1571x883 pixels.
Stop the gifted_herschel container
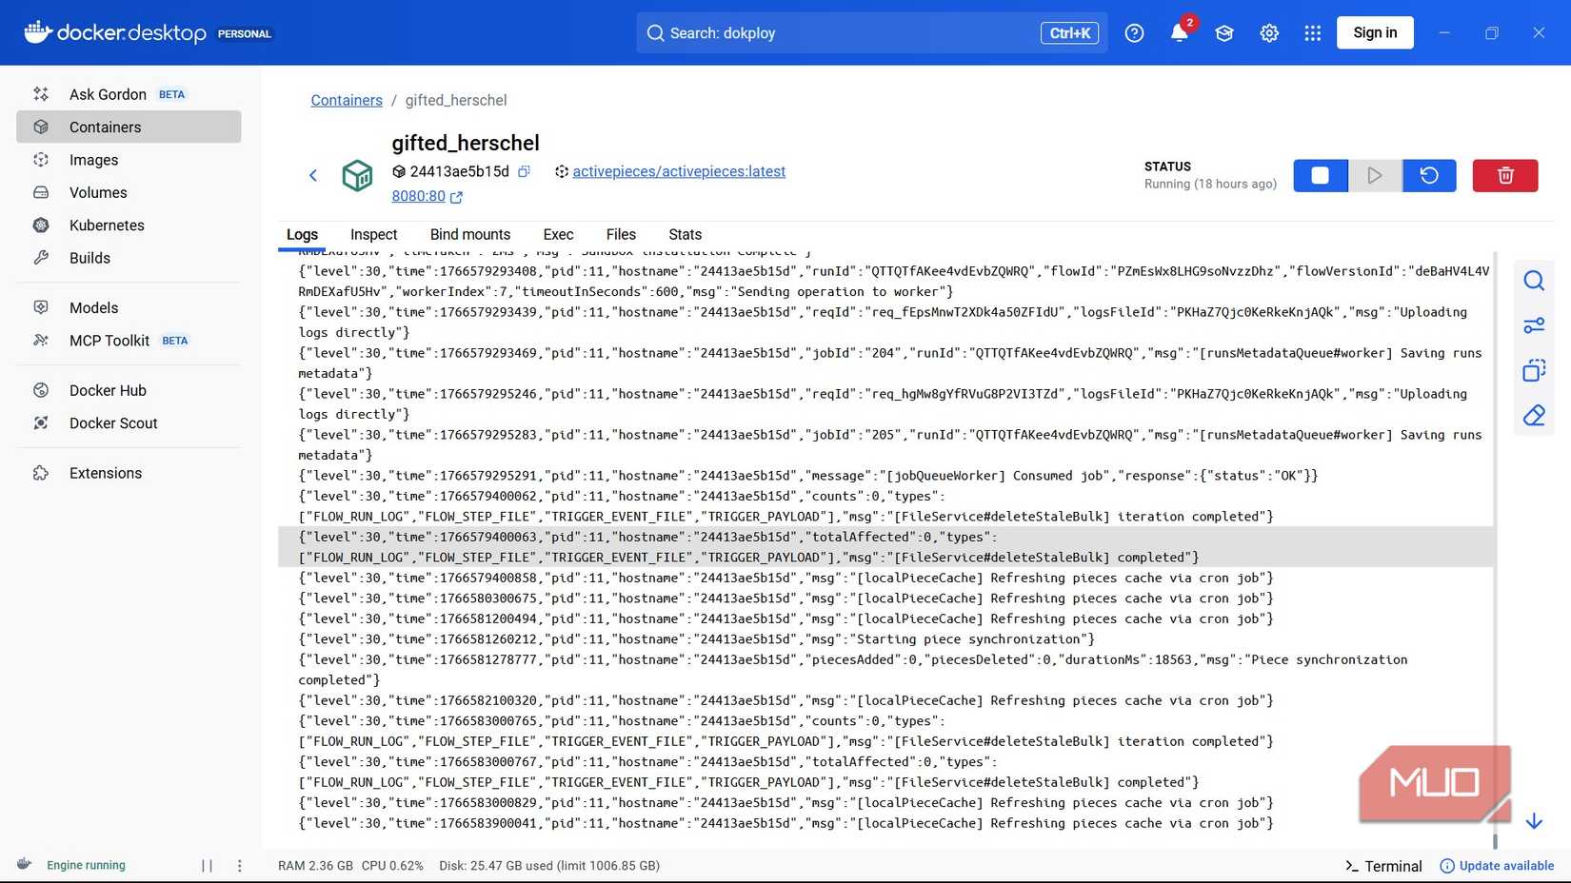point(1320,175)
